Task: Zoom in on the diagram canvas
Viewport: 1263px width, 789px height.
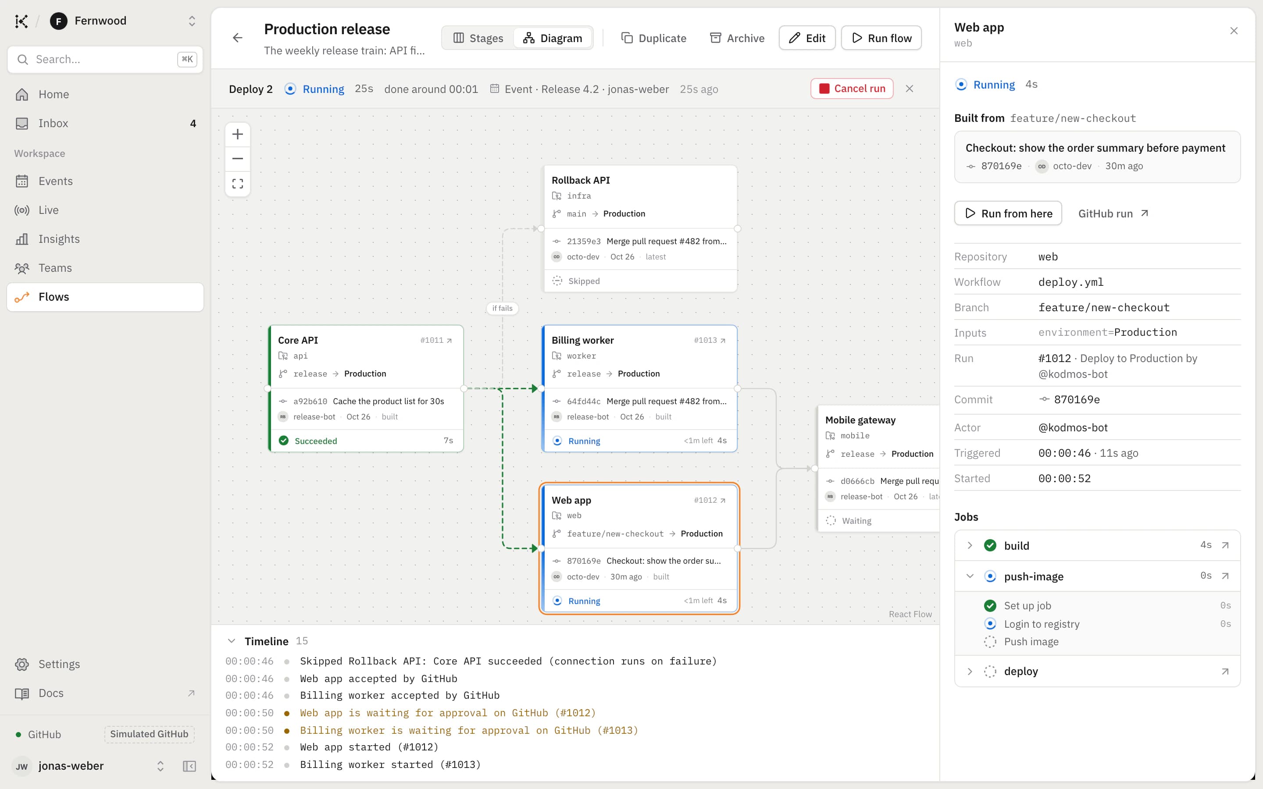Action: pos(237,134)
